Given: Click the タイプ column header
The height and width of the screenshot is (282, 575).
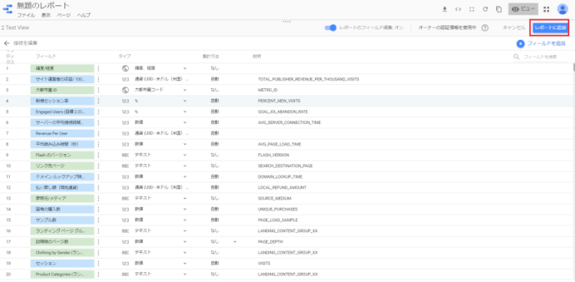Looking at the screenshot, I should pyautogui.click(x=125, y=57).
